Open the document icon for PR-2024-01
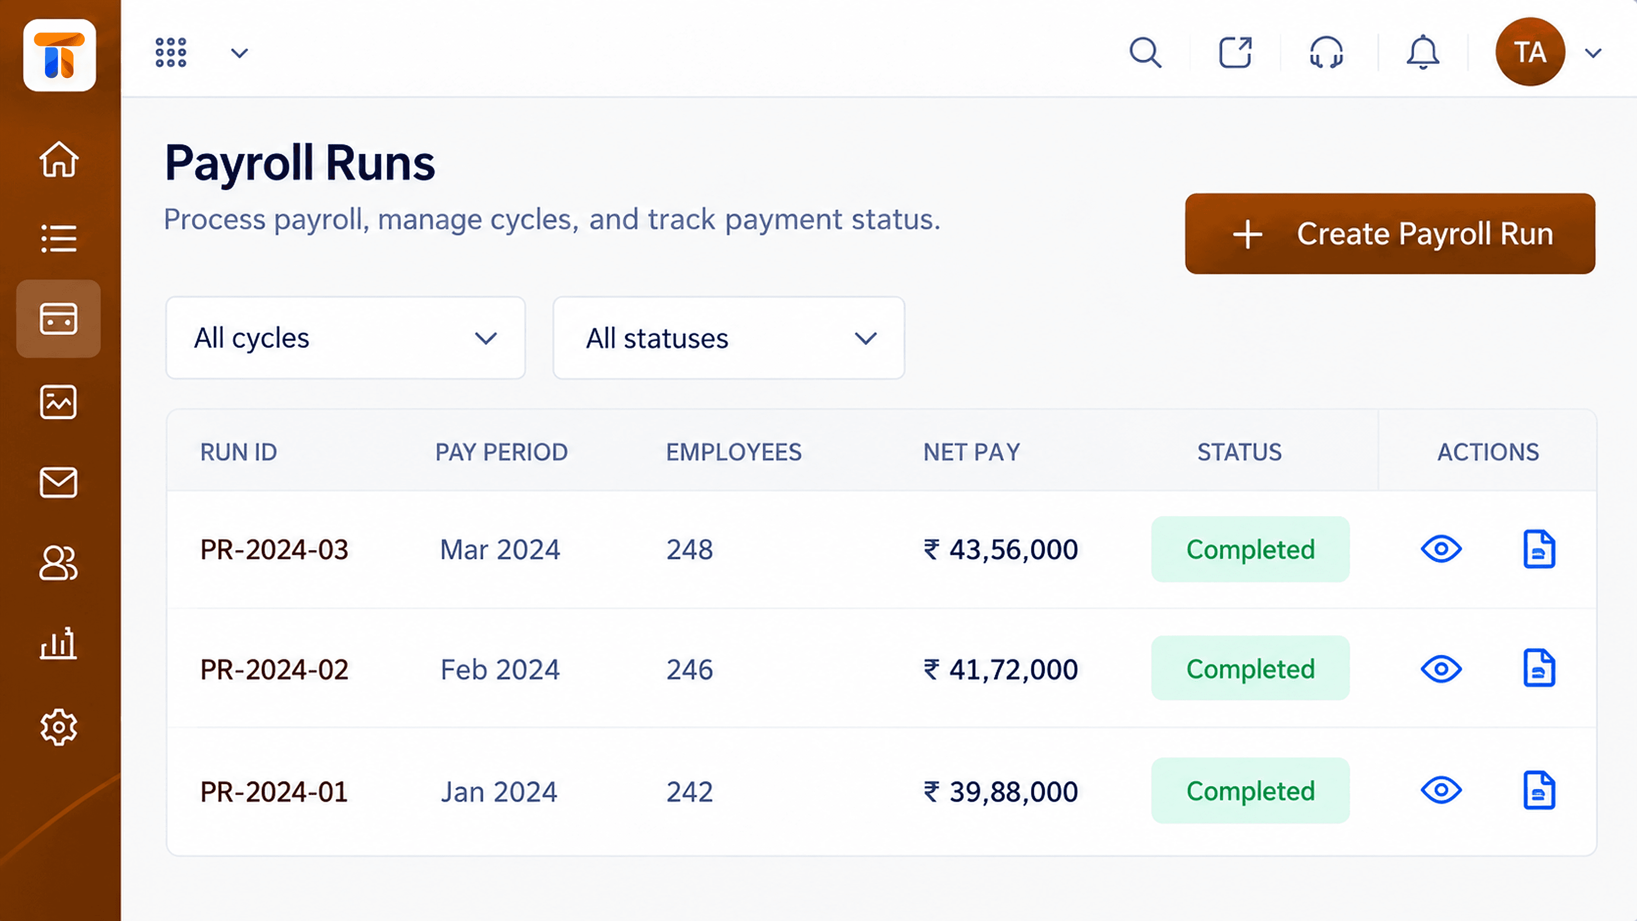This screenshot has height=921, width=1637. (1539, 790)
